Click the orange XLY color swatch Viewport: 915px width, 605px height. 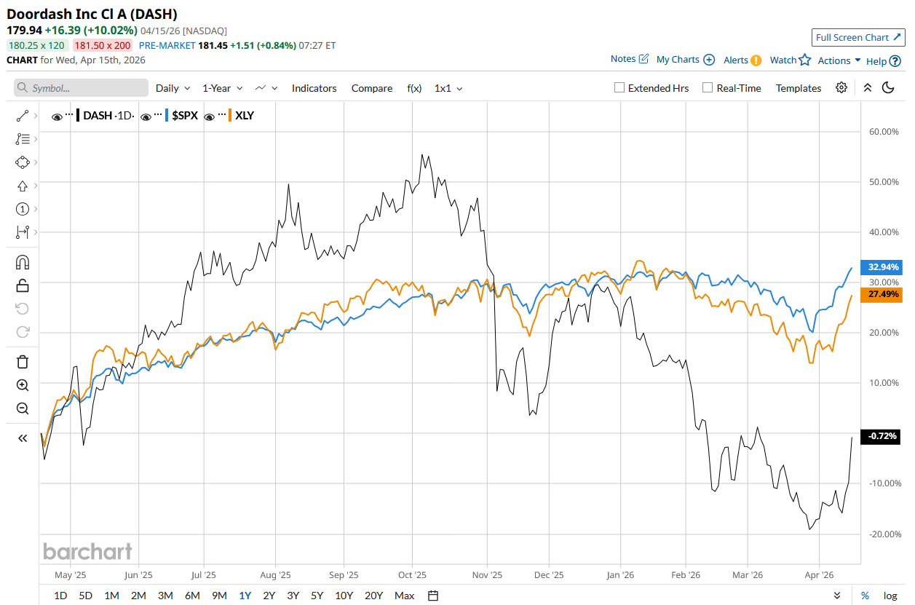pyautogui.click(x=230, y=115)
